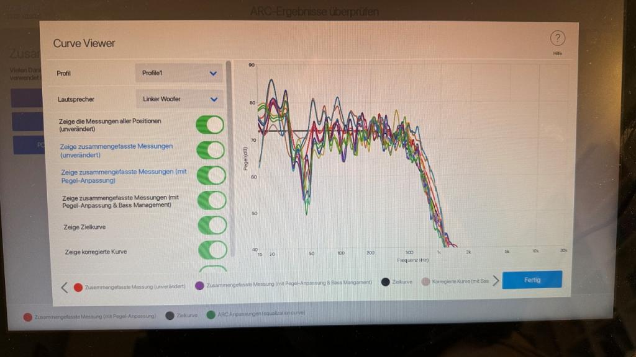
Task: Toggle Zeige Zielkurve switch
Action: coord(211,226)
